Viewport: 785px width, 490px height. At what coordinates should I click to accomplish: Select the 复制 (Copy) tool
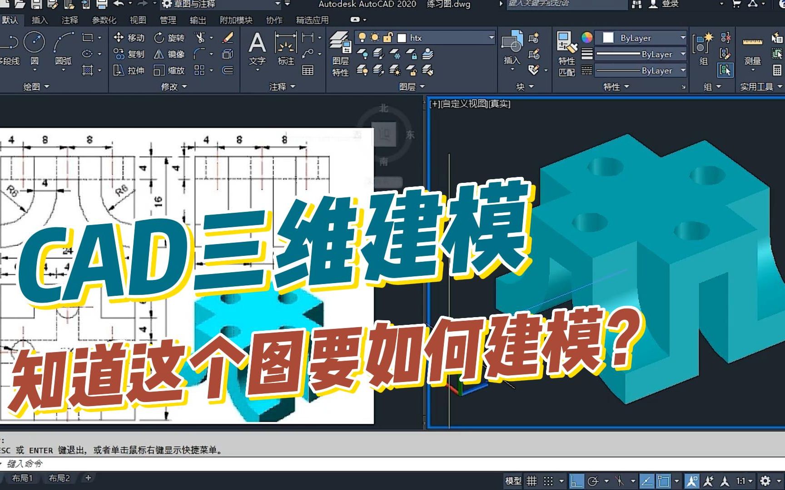pos(129,54)
